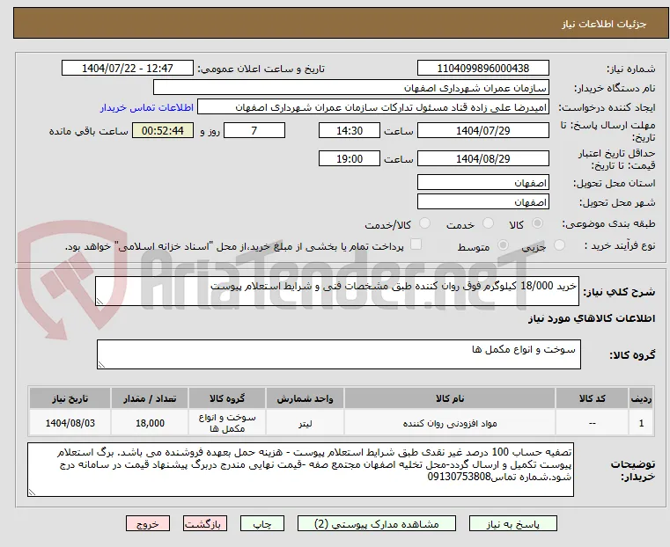Image resolution: width=670 pixels, height=547 pixels.
Task: Click the buyer name field سازمان عمران شهرداری اصفهان
Action: pos(350,87)
